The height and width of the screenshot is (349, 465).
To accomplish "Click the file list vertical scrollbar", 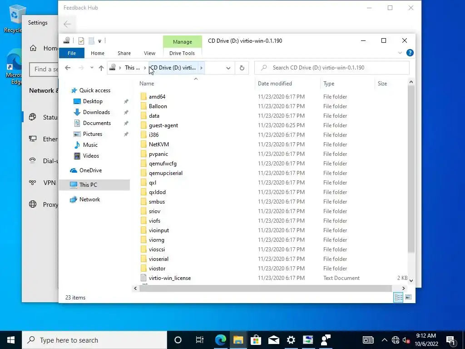I will tap(411, 169).
